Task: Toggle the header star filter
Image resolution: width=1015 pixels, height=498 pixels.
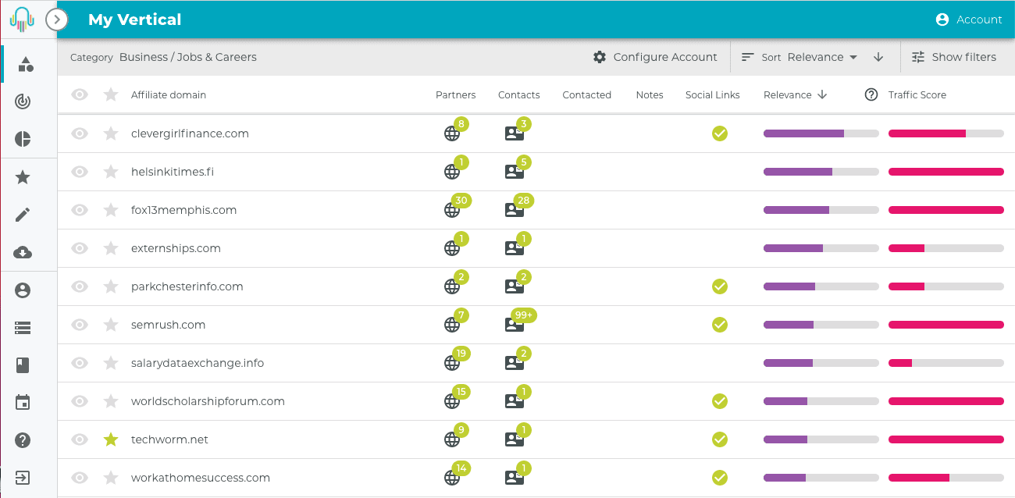Action: (x=111, y=94)
